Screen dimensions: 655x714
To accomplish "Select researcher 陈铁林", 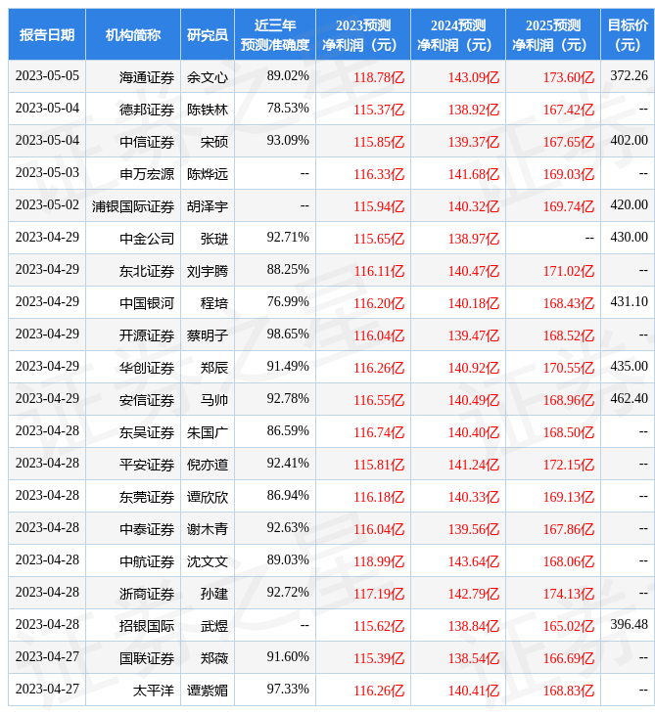I will [208, 110].
